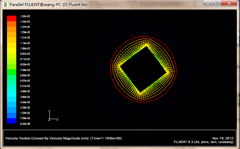
Task: Click the Time=1.1930e+00 text
Action: point(107,138)
